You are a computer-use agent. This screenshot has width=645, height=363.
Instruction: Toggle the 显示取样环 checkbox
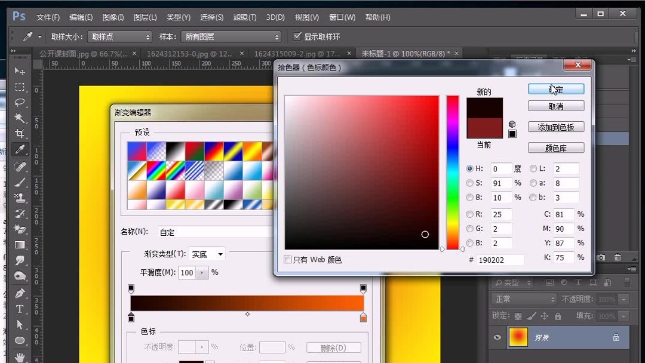tap(297, 36)
